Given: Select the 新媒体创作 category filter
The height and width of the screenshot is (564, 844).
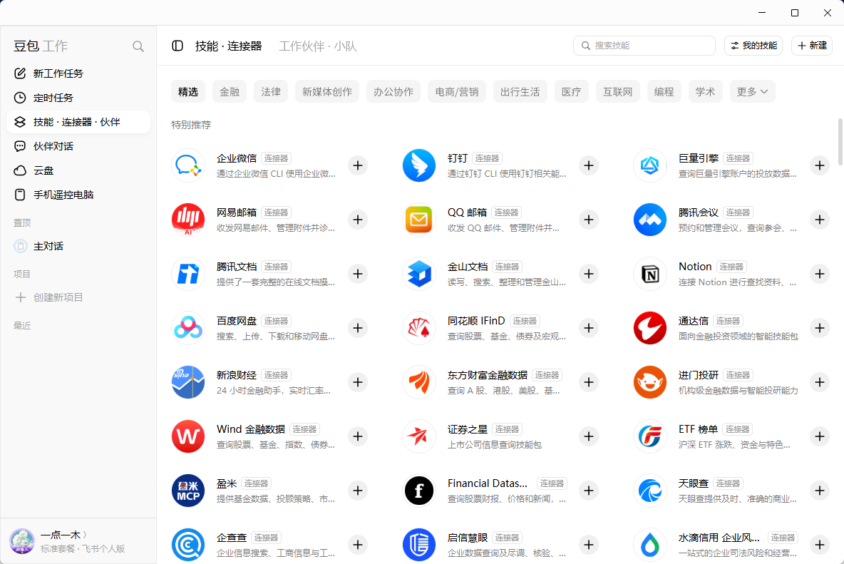Looking at the screenshot, I should tap(327, 92).
